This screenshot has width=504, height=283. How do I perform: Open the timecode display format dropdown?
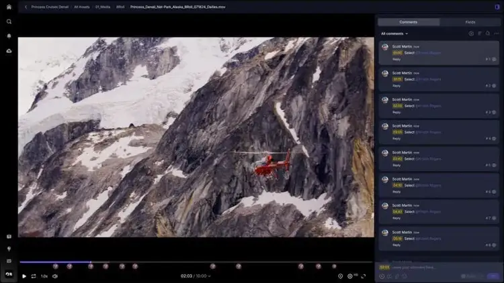[210, 276]
